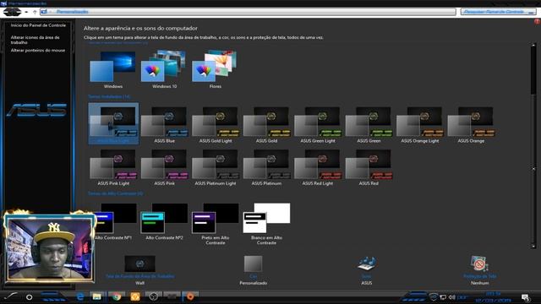Viewport: 541px width, 304px height.
Task: Click the Proteção de Tela link text
Action: (479, 276)
